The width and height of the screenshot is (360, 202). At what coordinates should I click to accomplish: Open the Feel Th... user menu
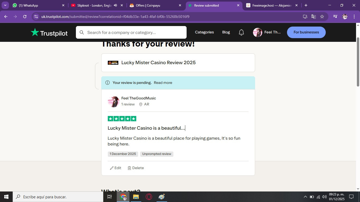tap(267, 32)
